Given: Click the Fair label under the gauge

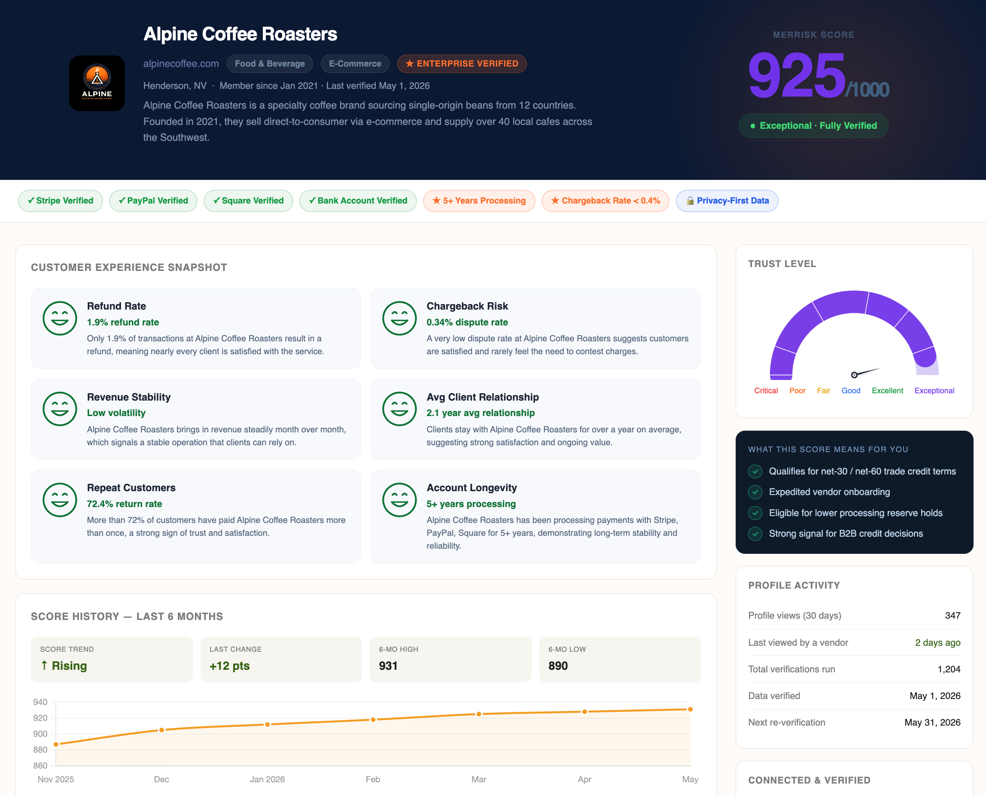Looking at the screenshot, I should [x=824, y=391].
